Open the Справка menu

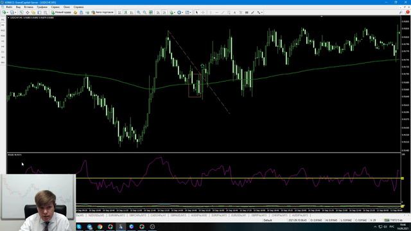click(78, 7)
